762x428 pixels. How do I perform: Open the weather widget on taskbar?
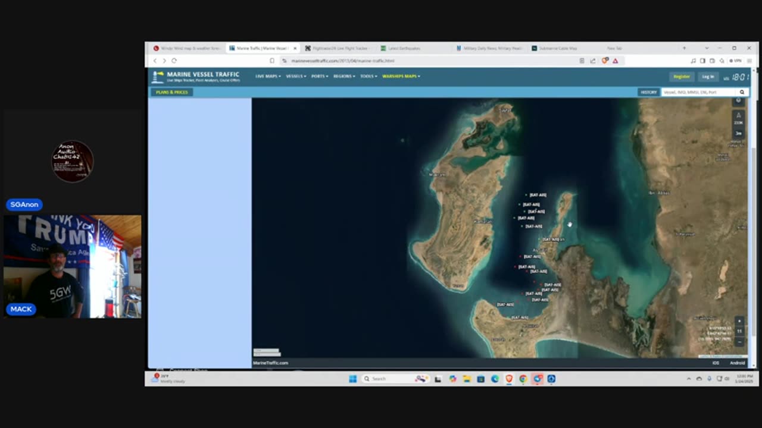tap(169, 378)
